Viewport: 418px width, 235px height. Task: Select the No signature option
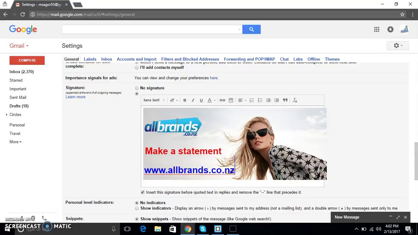tap(137, 88)
